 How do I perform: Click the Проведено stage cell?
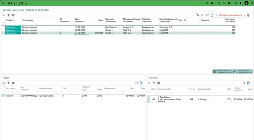(13, 33)
